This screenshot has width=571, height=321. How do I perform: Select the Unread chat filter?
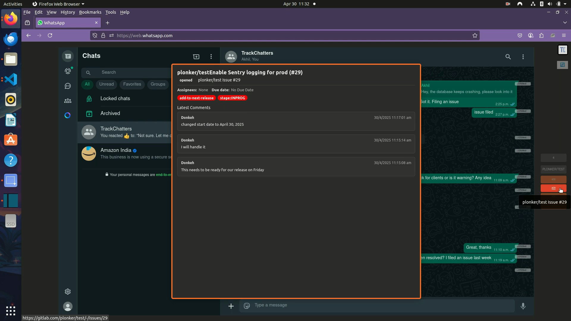pos(106,84)
